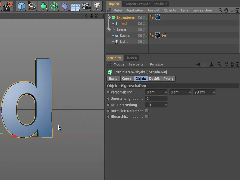Search in the Object Manager

click(220, 10)
